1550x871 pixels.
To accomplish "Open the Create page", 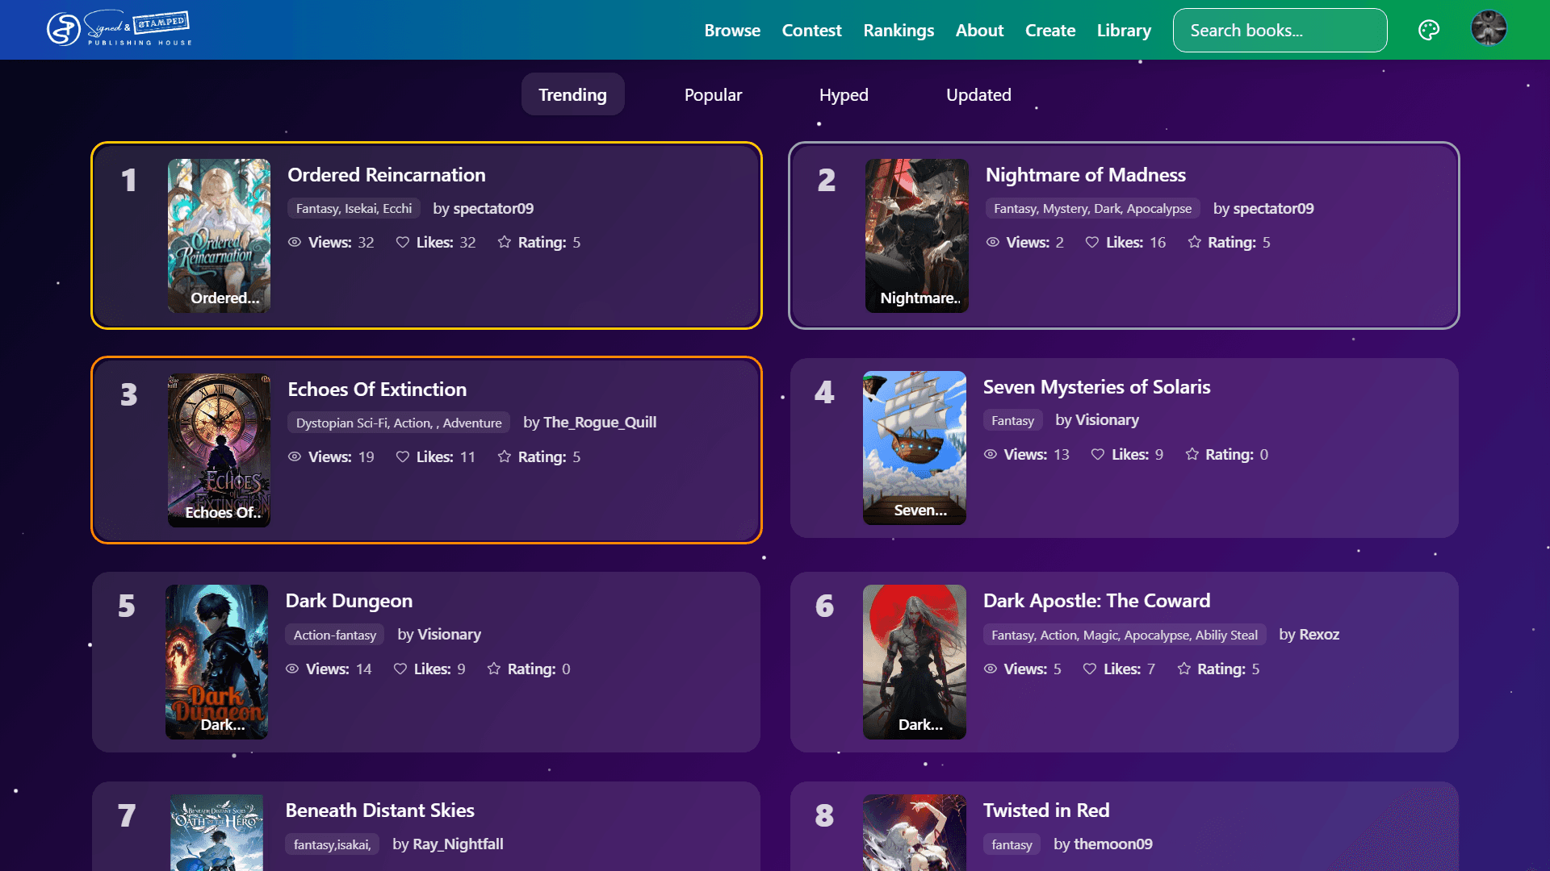I will tap(1050, 31).
